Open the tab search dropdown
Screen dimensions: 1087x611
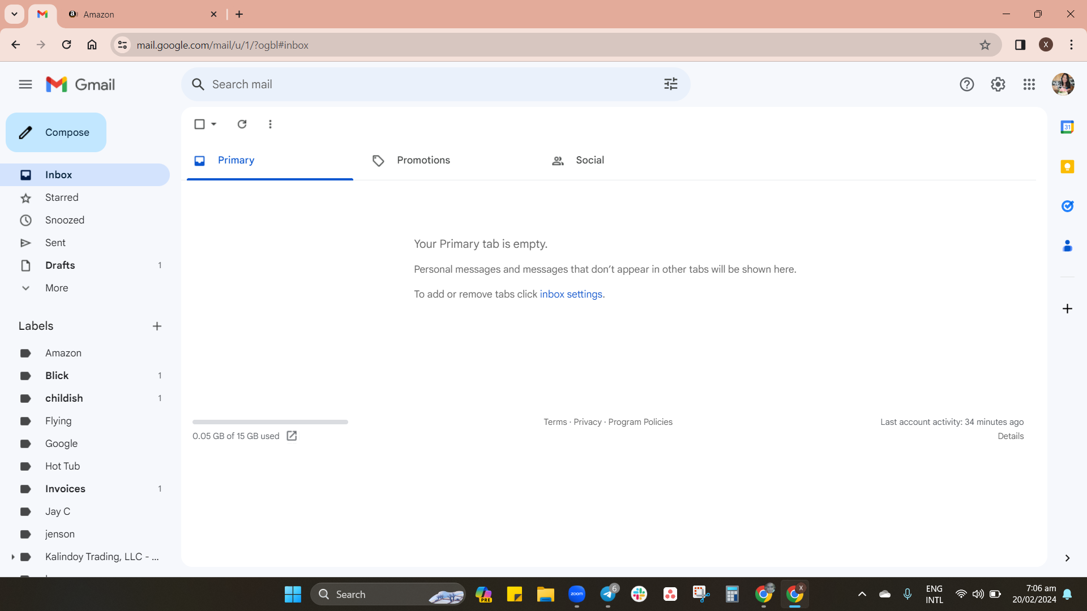[x=14, y=14]
